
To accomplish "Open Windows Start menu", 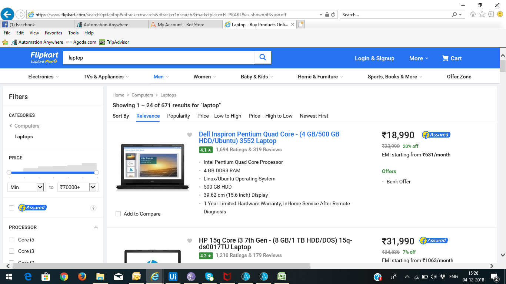I will [x=8, y=277].
